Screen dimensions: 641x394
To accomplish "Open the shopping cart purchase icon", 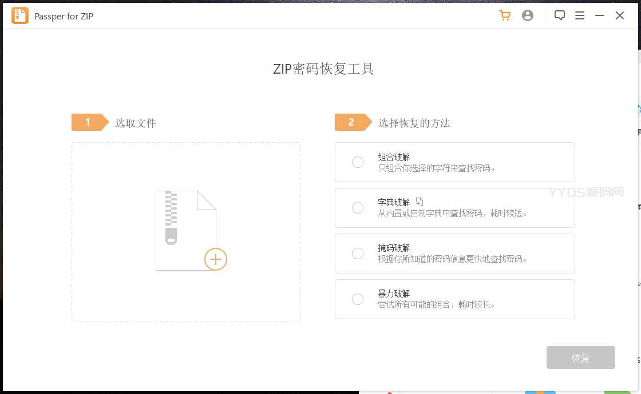I will [505, 16].
